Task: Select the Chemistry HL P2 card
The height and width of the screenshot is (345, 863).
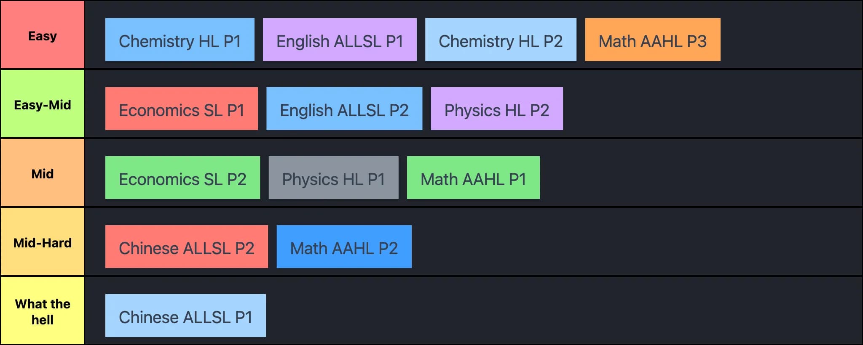Action: (x=501, y=40)
